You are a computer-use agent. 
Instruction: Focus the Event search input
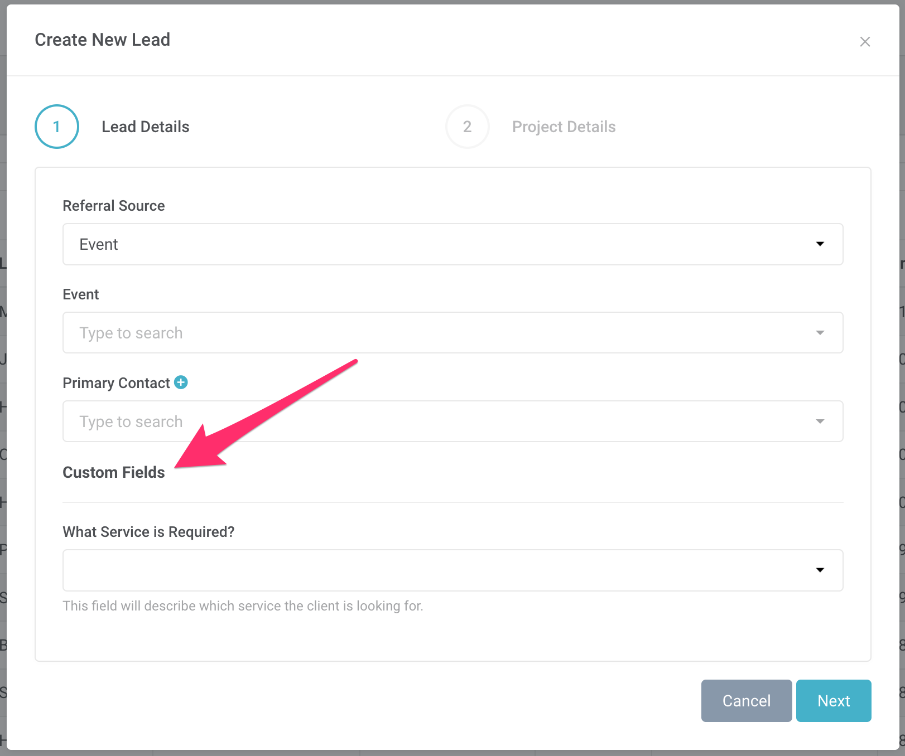pos(435,333)
